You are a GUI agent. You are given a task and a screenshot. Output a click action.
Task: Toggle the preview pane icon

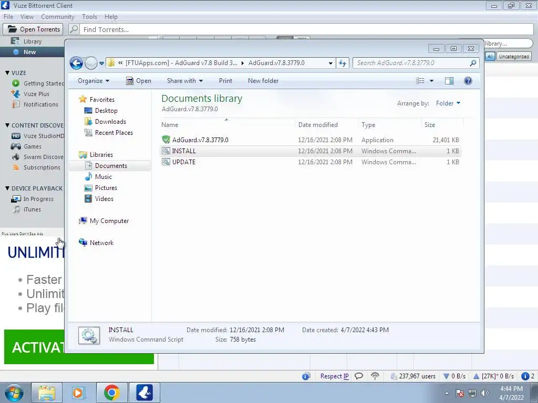point(449,81)
